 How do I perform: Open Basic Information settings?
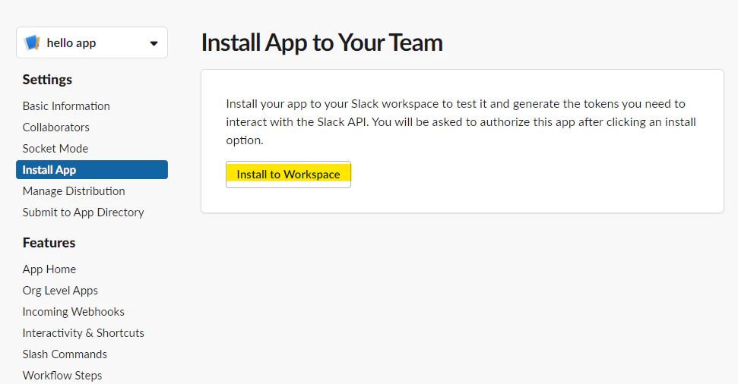[x=66, y=106]
